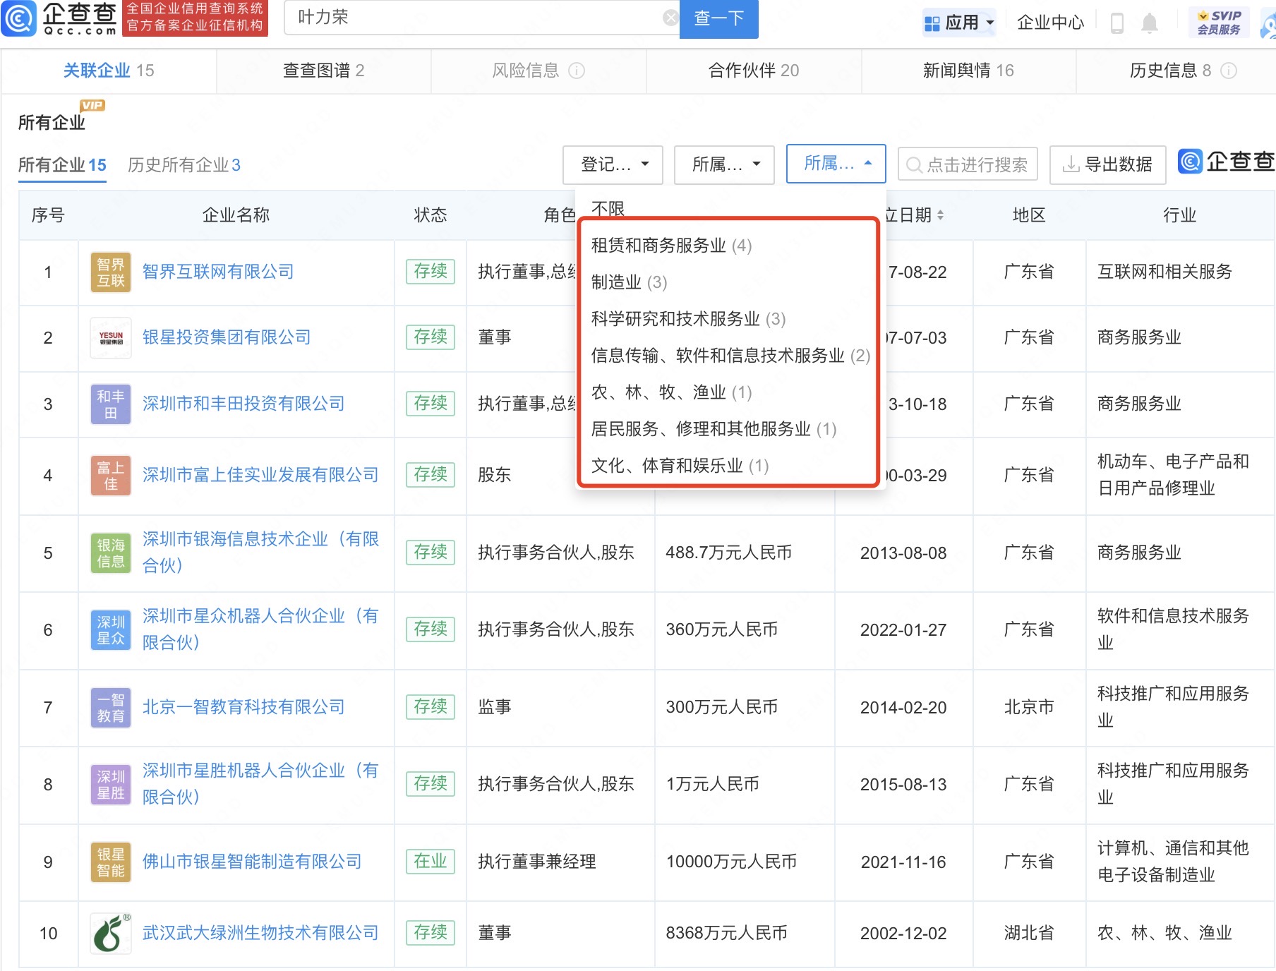Open the 银海信息 company logo

click(111, 553)
